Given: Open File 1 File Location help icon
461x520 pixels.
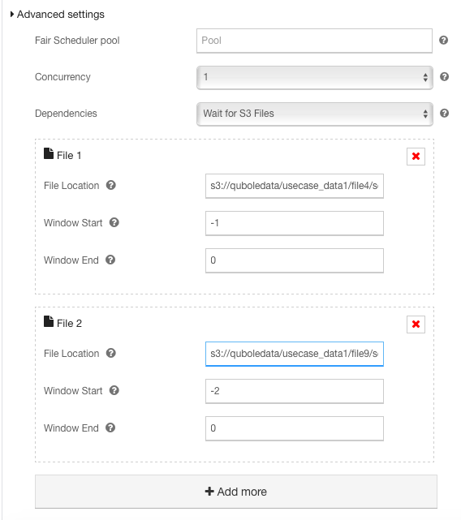Looking at the screenshot, I should pyautogui.click(x=111, y=185).
